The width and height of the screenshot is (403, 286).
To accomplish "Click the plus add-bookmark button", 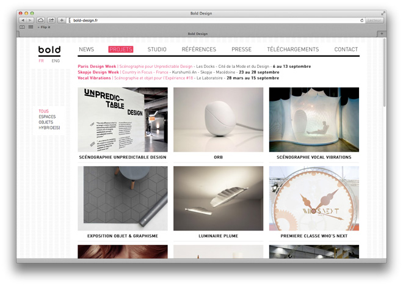I will 62,20.
